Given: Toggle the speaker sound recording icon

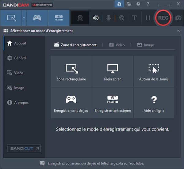Looking at the screenshot, I should coord(96,18).
